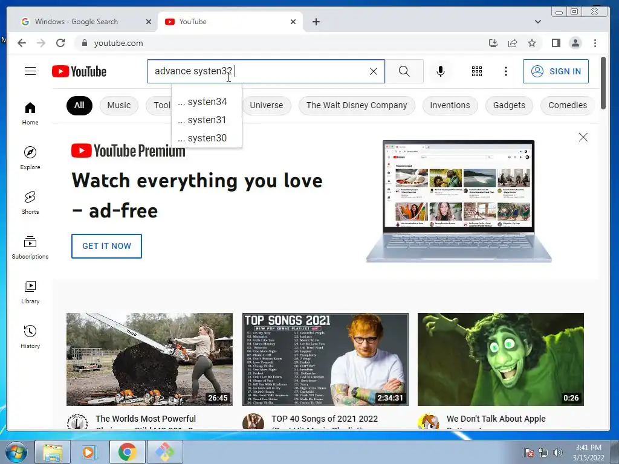This screenshot has height=464, width=619.
Task: Open History in sidebar
Action: click(x=30, y=337)
